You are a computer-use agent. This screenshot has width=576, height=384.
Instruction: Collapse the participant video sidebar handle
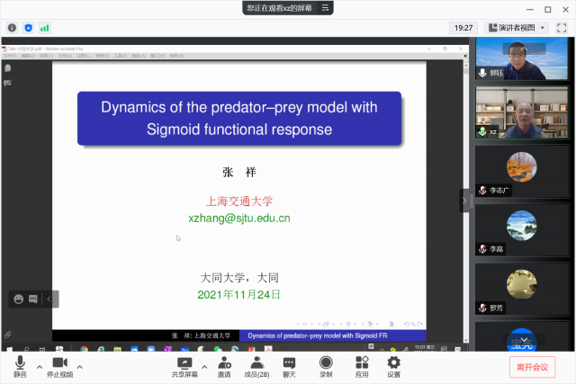(464, 200)
